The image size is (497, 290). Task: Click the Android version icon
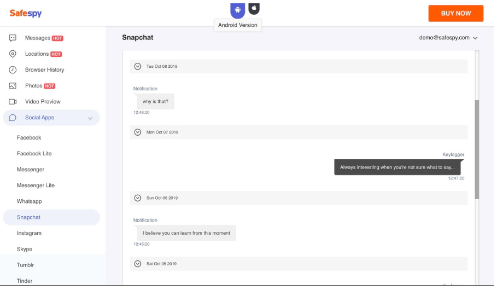pyautogui.click(x=237, y=10)
